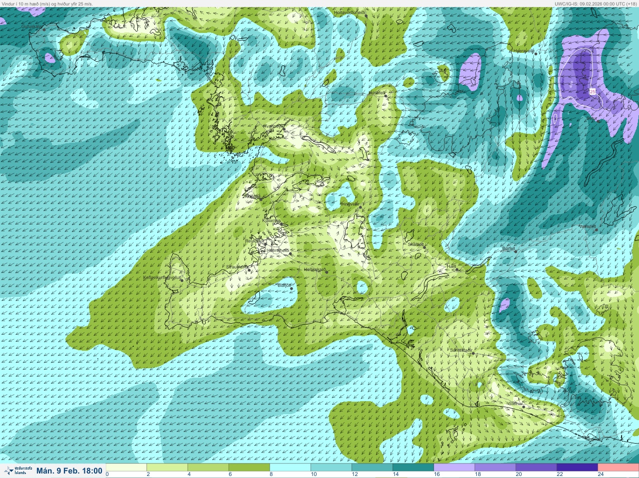Select the 14–16 m/s legend color
Image resolution: width=639 pixels, height=478 pixels.
click(x=413, y=468)
